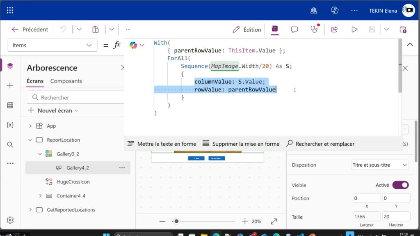Viewport: 420px width, 236px height.
Task: Click the Play preview app icon
Action: [354, 30]
